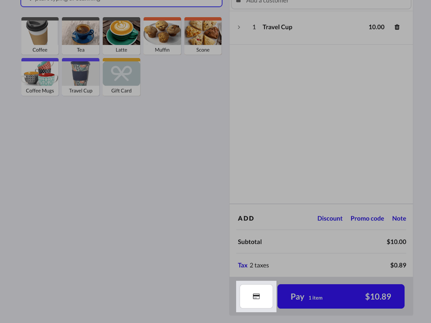Apply a Promo code
The height and width of the screenshot is (323, 431).
coord(367,218)
